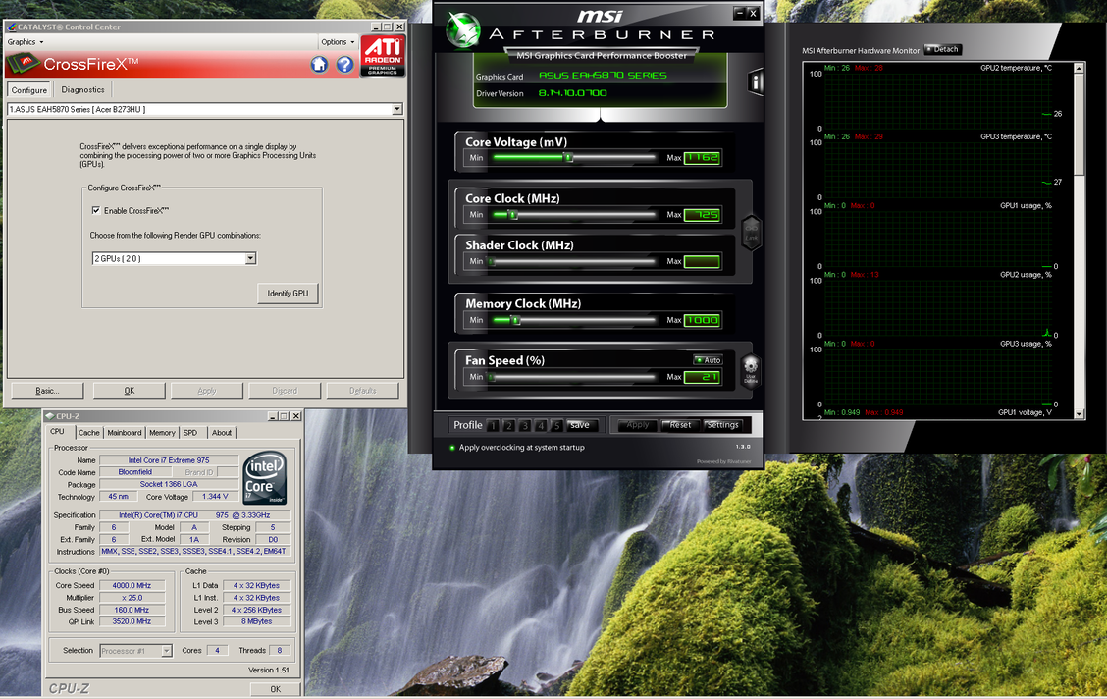This screenshot has height=699, width=1107.
Task: Open Catalyst help via question mark icon
Action: 344,64
